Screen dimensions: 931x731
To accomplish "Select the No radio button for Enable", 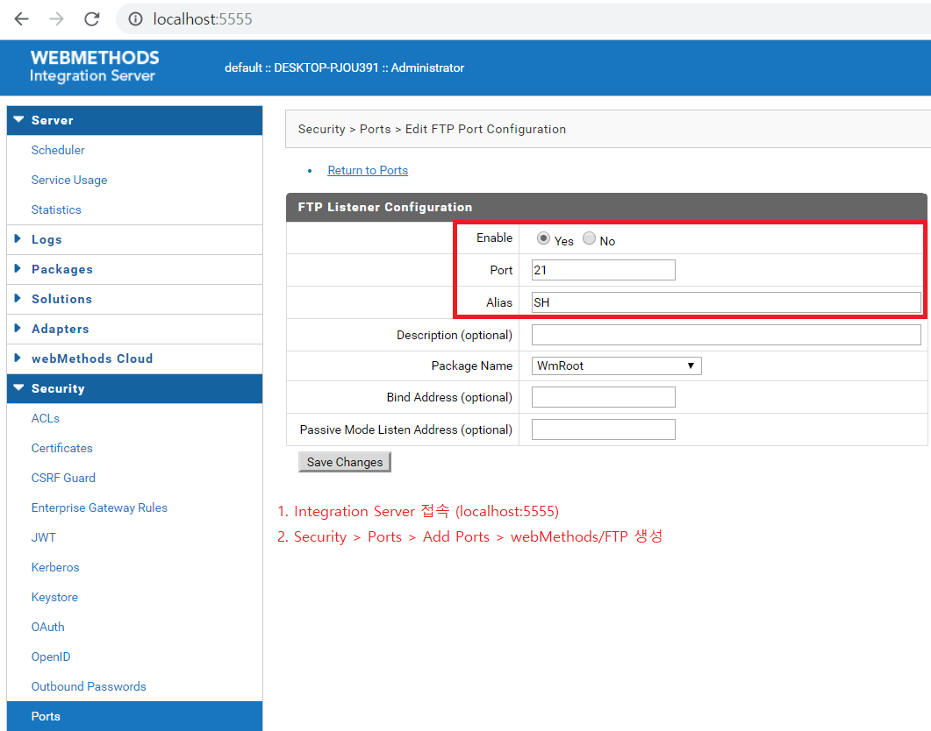I will (589, 238).
